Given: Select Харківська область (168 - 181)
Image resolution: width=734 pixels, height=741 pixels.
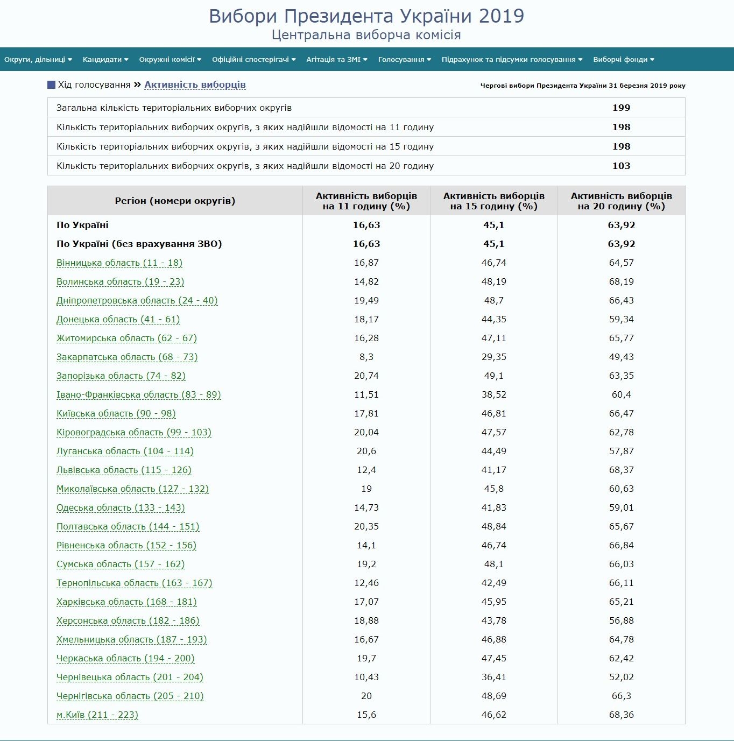Looking at the screenshot, I should (126, 602).
